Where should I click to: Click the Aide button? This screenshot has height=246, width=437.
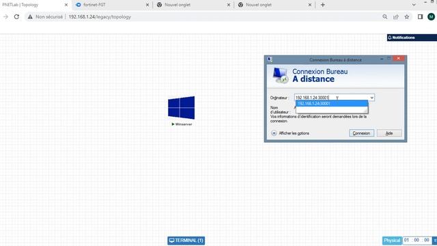[x=389, y=133]
